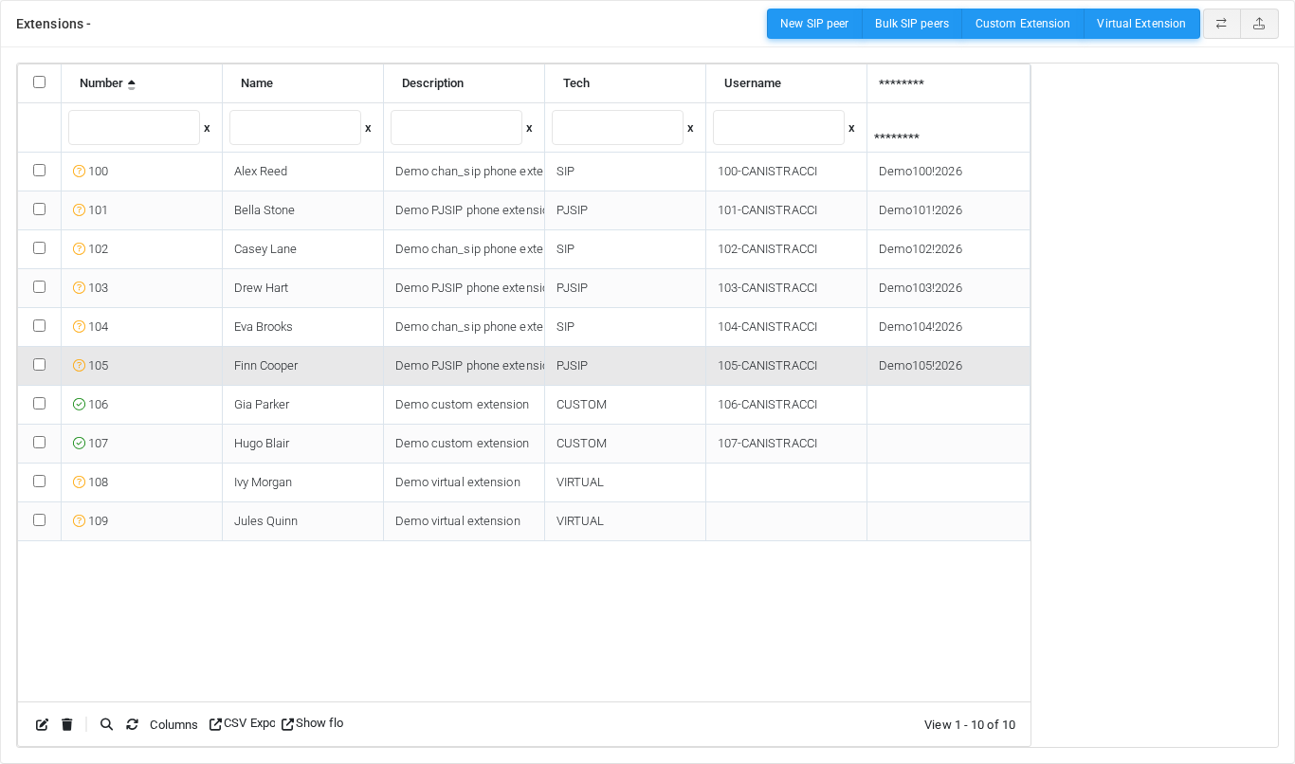Click the upload icon button at top right
Screen dimensions: 1295x764
tap(1259, 24)
